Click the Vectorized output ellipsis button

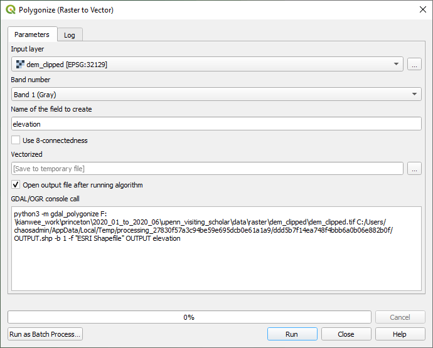coord(414,169)
